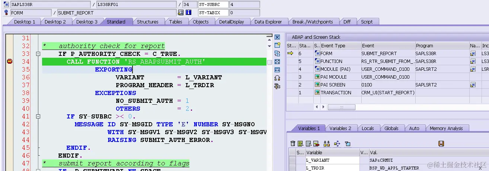This screenshot has height=171, width=489.
Task: Open the Structures tab
Action: coord(147,22)
